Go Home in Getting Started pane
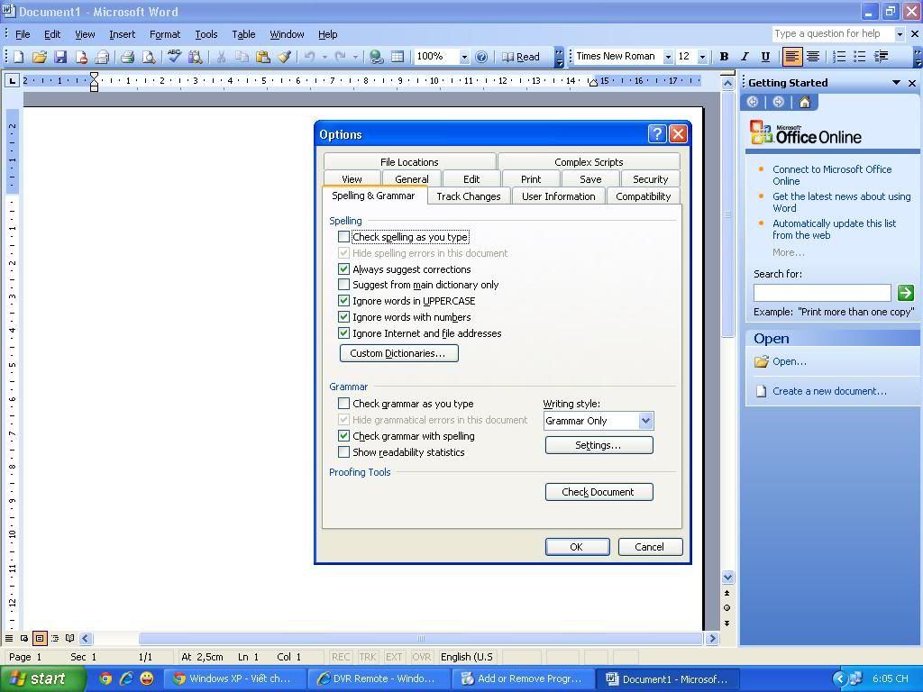 (x=804, y=102)
